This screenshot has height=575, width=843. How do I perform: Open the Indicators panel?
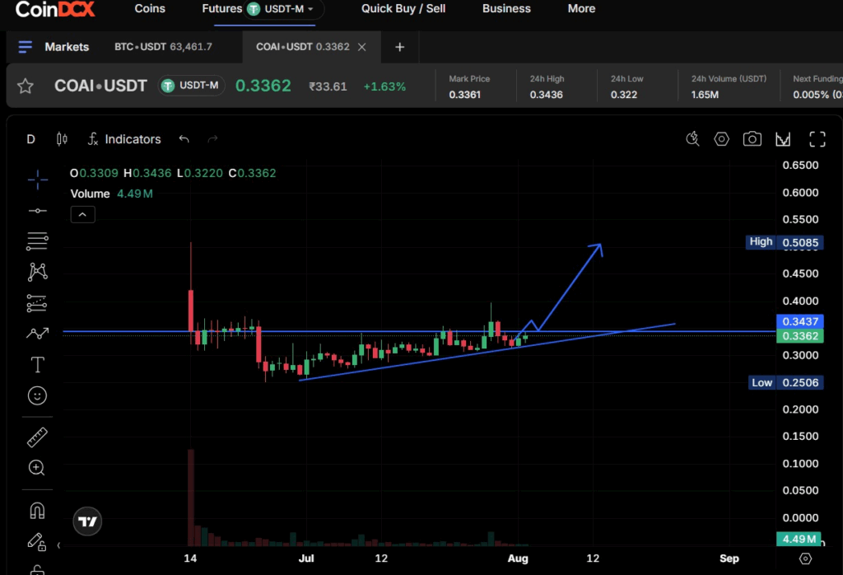click(x=125, y=139)
